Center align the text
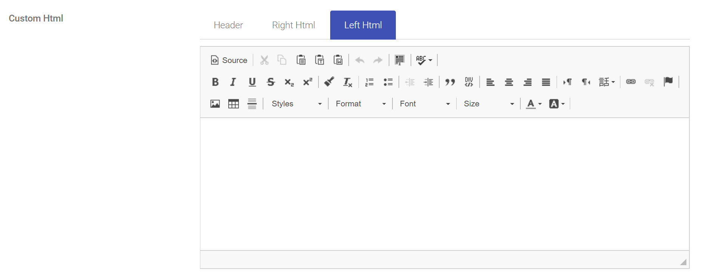The width and height of the screenshot is (703, 278). point(509,82)
